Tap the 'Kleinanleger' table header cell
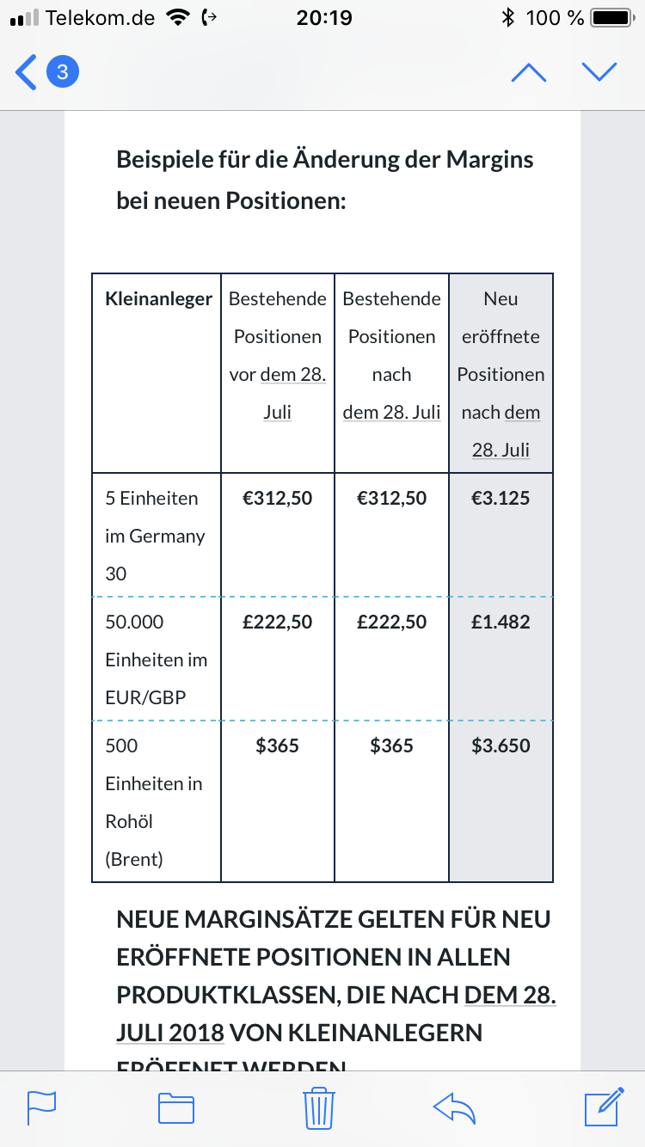The height and width of the screenshot is (1147, 645). pos(158,299)
